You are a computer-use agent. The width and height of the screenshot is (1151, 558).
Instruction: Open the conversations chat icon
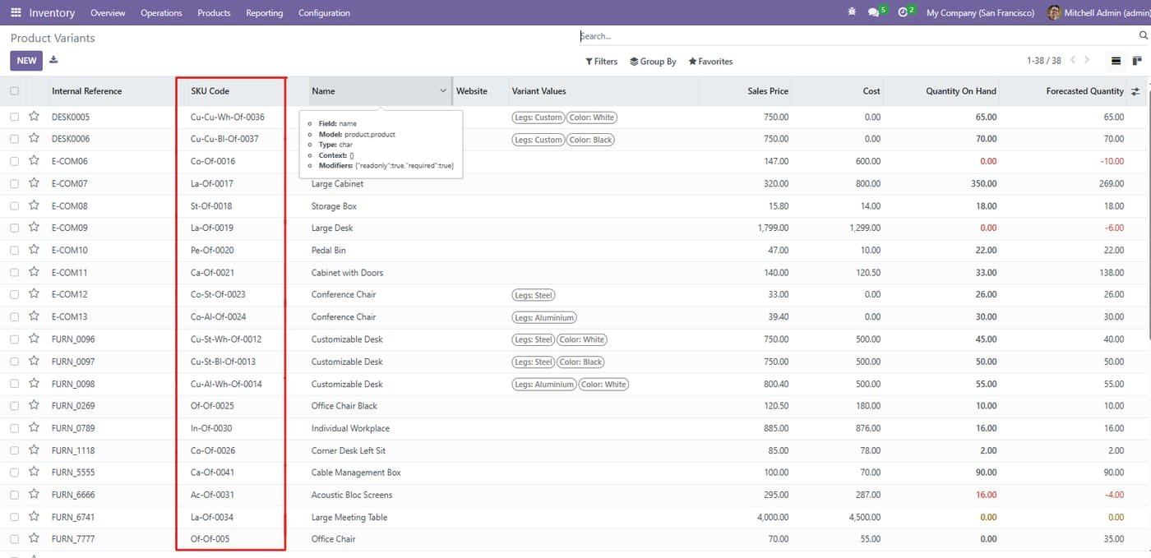click(873, 12)
